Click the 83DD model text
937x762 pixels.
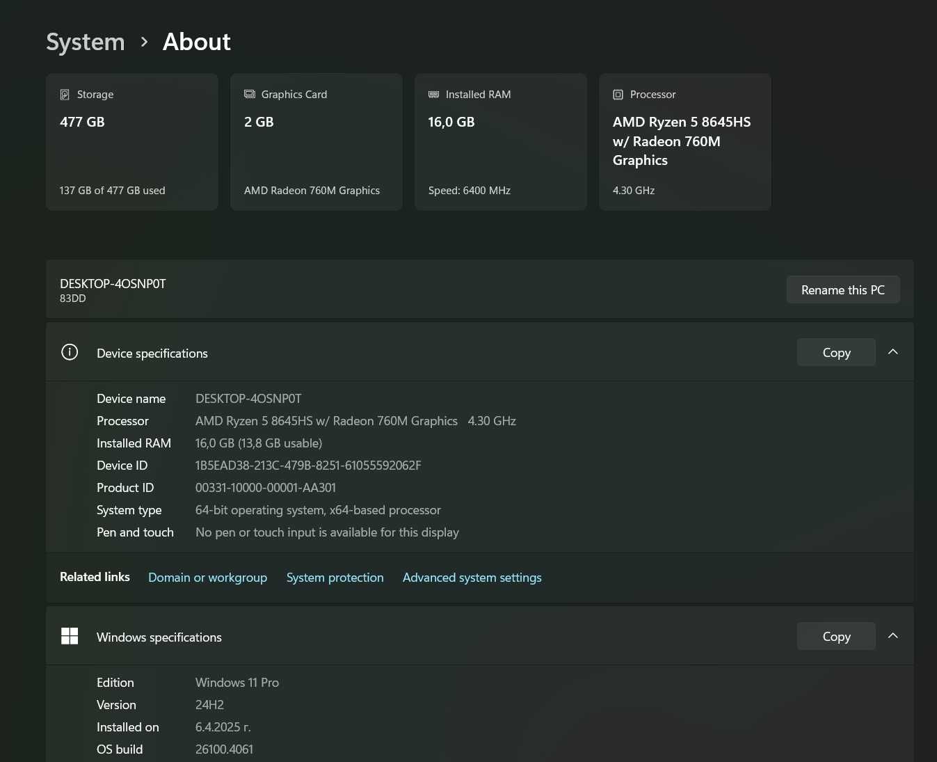tap(73, 299)
